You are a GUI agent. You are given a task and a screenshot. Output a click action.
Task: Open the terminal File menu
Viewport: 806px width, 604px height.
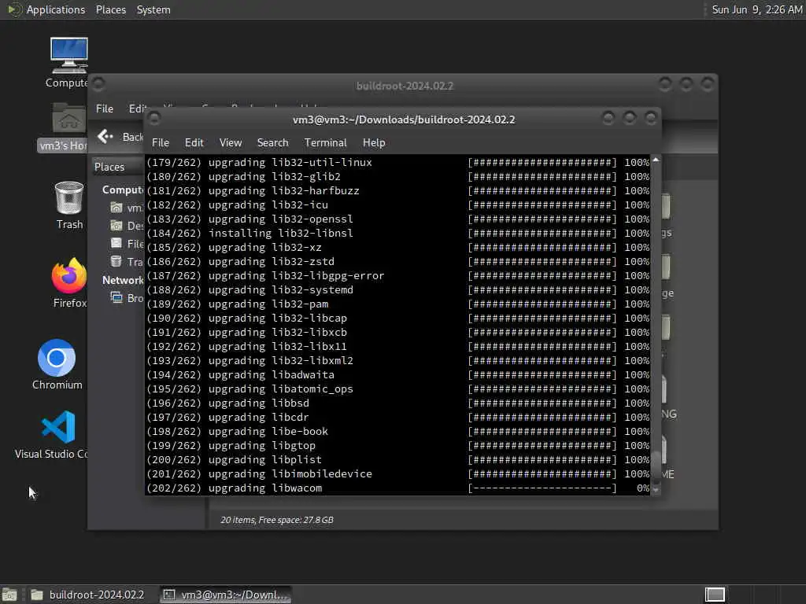(161, 143)
